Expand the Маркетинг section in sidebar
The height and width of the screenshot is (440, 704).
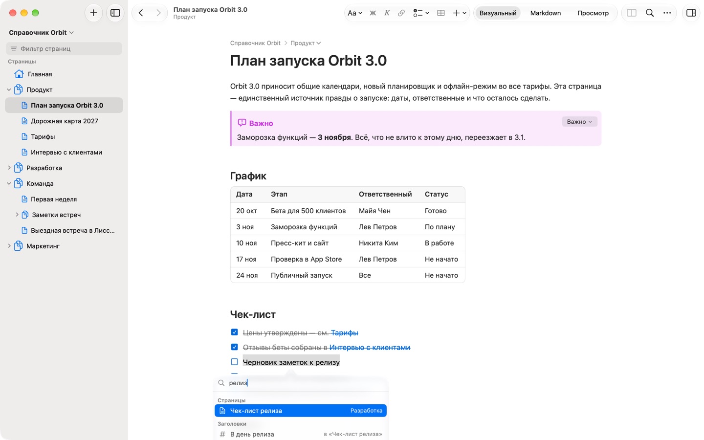point(9,246)
